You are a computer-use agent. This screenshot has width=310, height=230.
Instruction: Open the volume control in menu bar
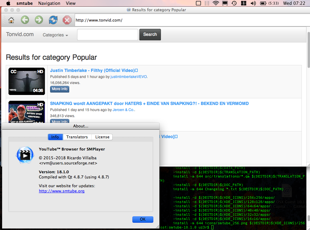pyautogui.click(x=253, y=3)
